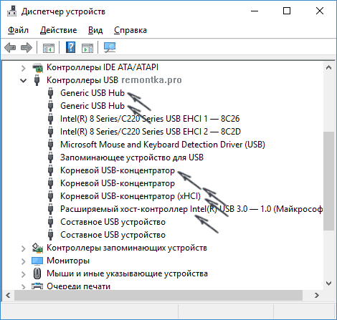Select the Контроллеры USB category label
The height and width of the screenshot is (320, 337).
click(82, 80)
